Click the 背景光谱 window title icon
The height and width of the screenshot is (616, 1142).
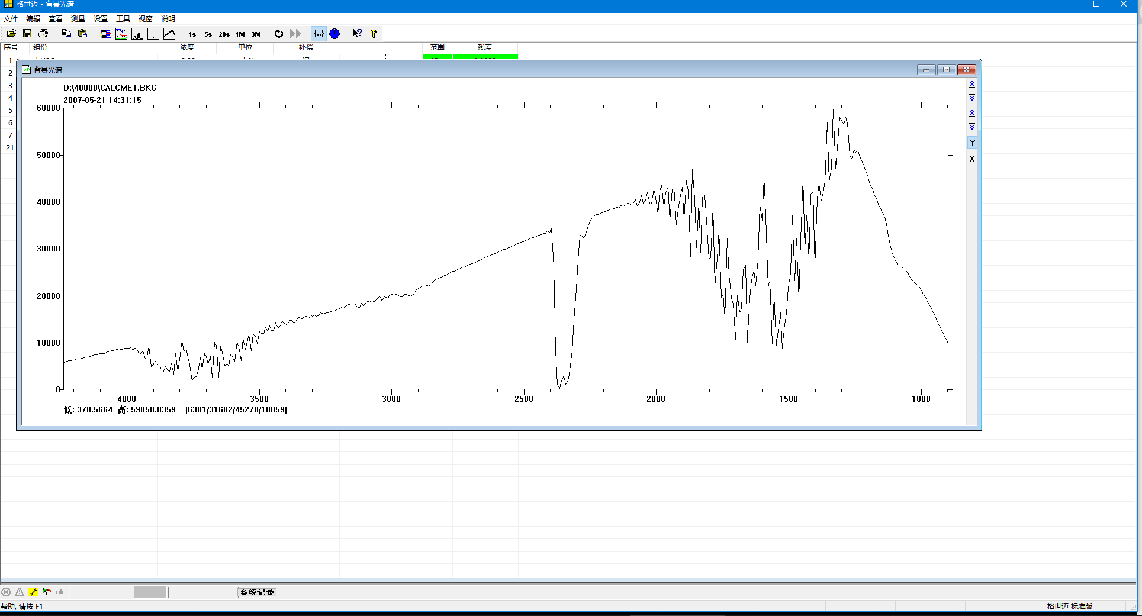point(26,70)
